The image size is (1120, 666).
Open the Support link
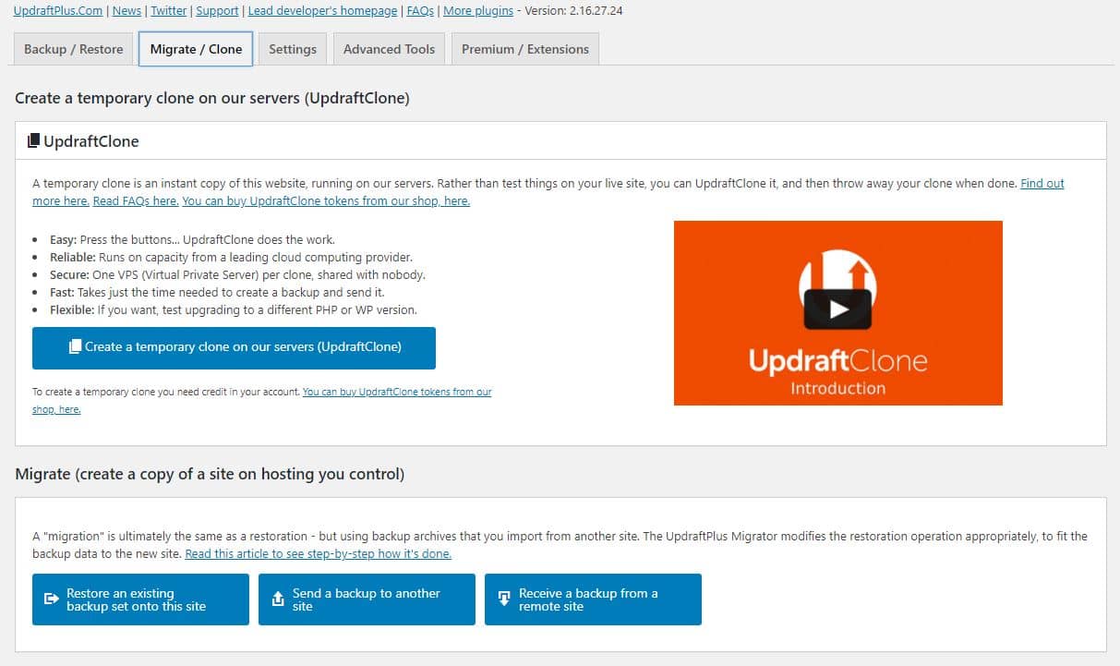point(217,11)
